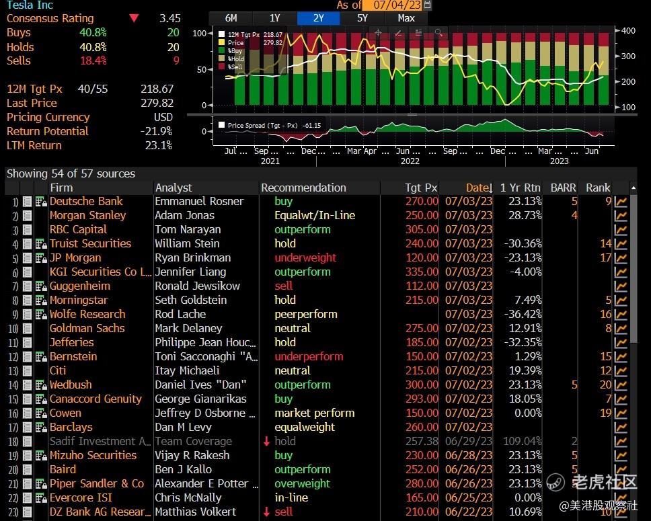Open locked report icon for Evercore ISI
Image resolution: width=651 pixels, height=521 pixels.
[40, 498]
